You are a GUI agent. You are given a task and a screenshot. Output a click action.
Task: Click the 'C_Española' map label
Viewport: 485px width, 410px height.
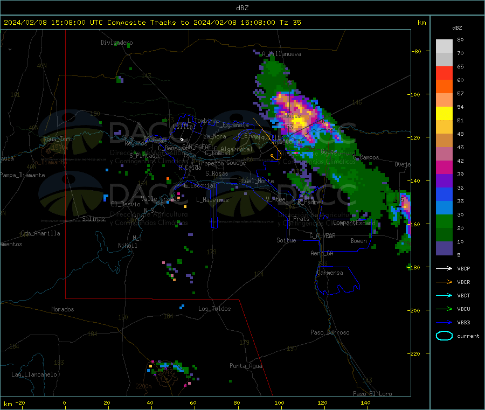232,125
